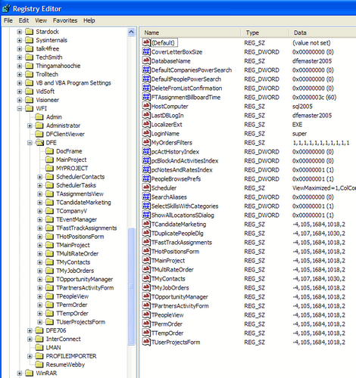Click the tree pane scroll-up arrow
The width and height of the screenshot is (356, 378).
131,32
